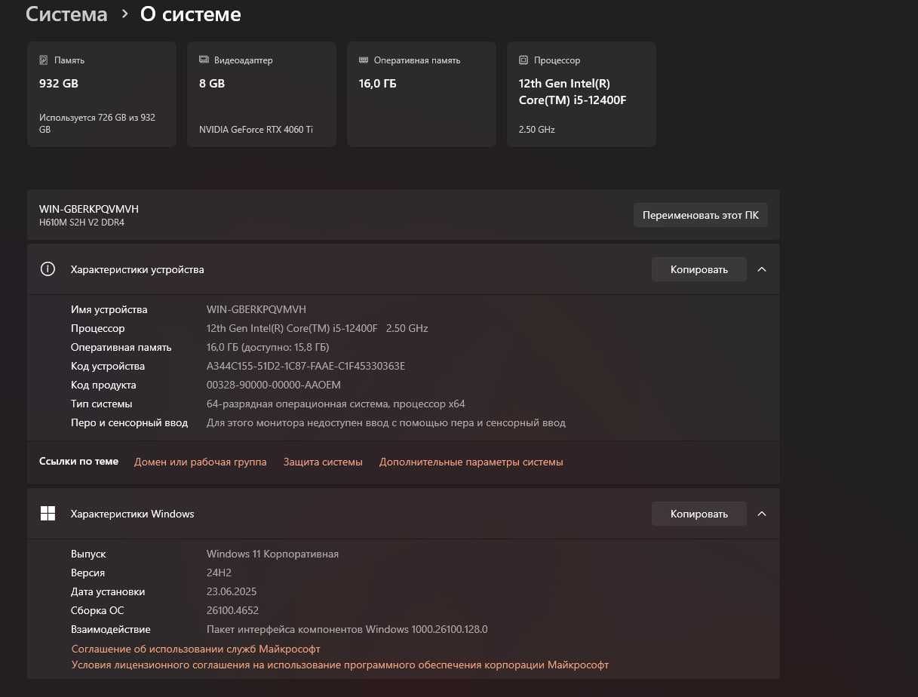Click the NVIDIA GeForce RTX 4060 Ti text
Image resolution: width=918 pixels, height=697 pixels.
[x=256, y=129]
